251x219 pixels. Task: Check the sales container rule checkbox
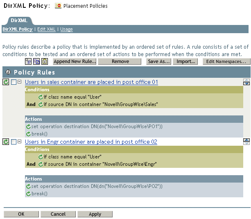tap(14, 82)
